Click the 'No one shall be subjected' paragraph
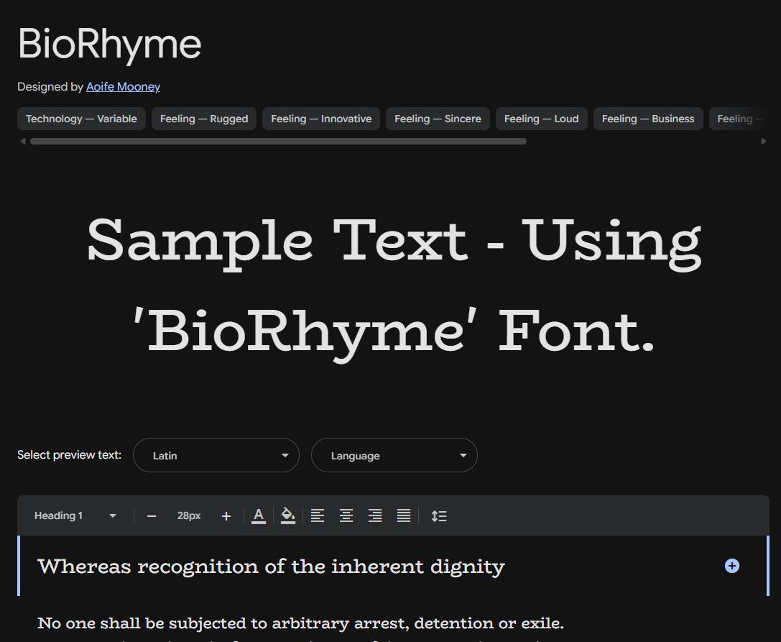The image size is (781, 642). pyautogui.click(x=300, y=623)
